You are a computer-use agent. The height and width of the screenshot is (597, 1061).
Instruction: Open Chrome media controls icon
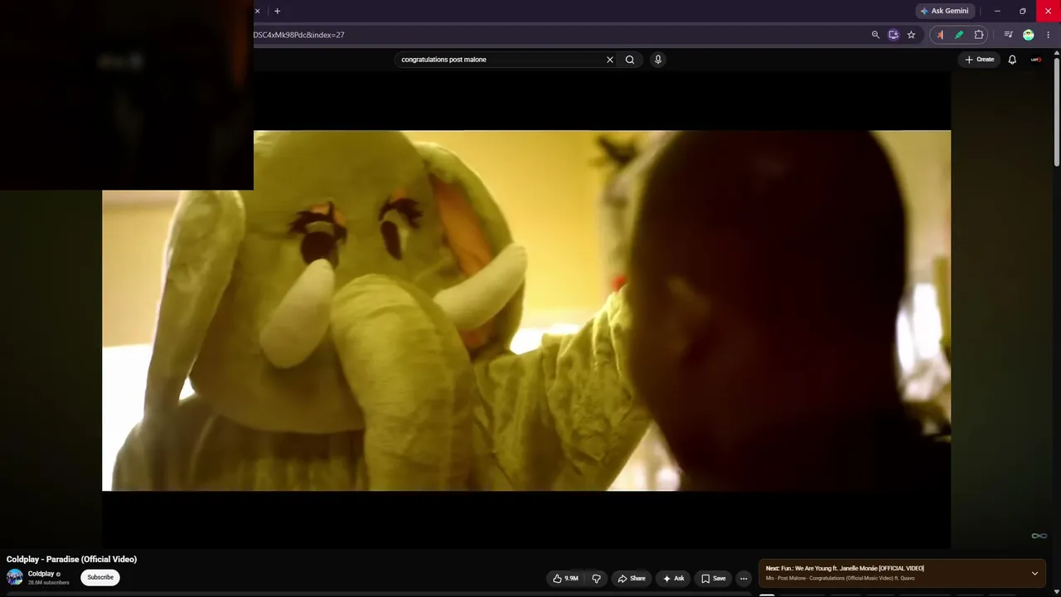1008,35
